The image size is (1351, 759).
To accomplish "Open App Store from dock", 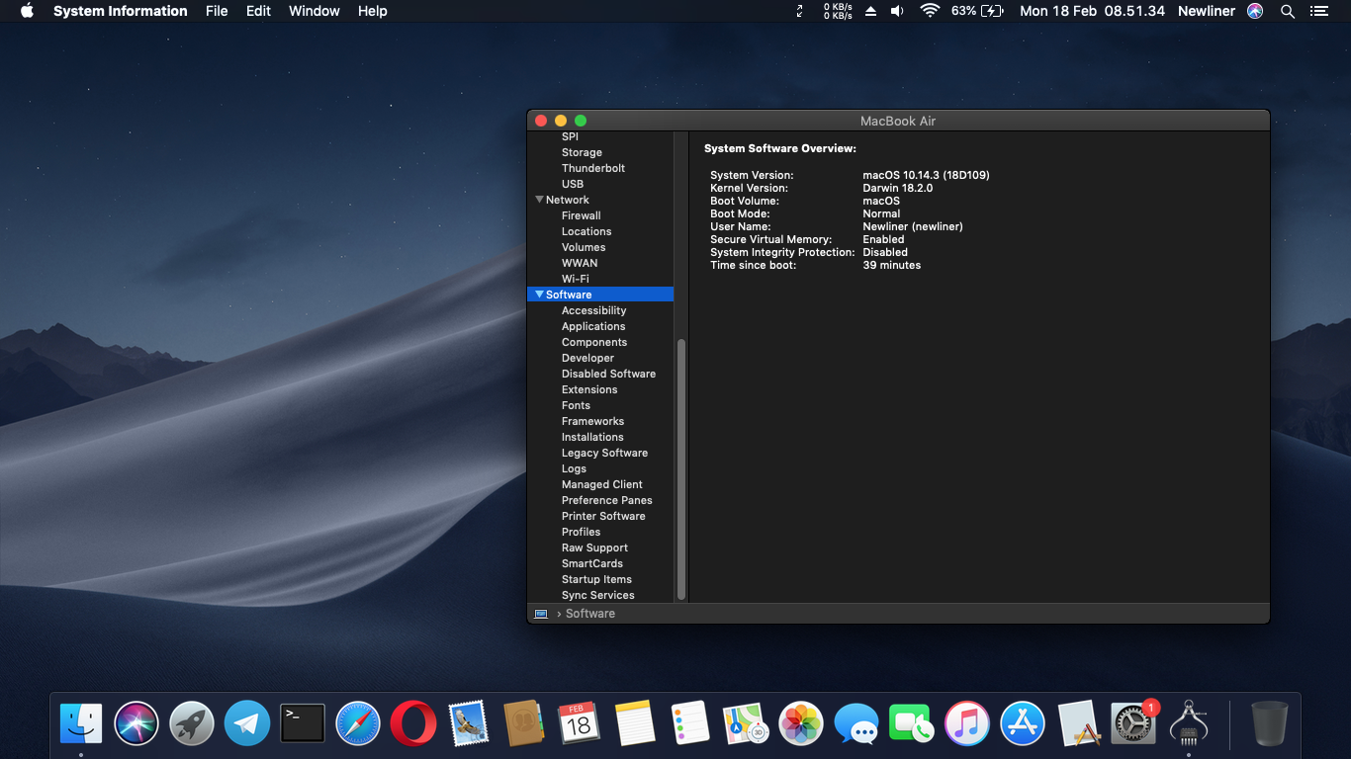I will [1023, 723].
